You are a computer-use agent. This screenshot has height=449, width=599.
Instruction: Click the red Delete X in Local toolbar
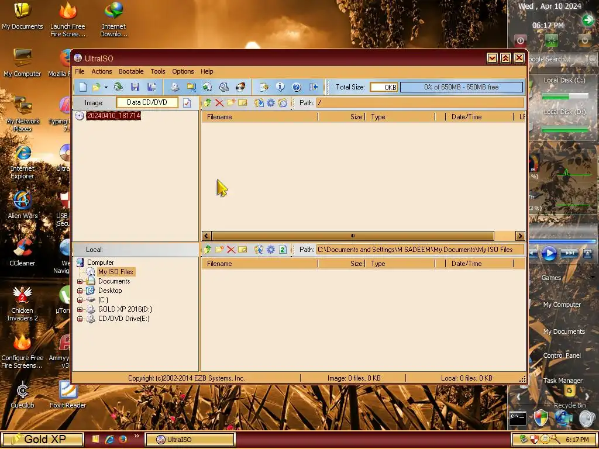[230, 249]
